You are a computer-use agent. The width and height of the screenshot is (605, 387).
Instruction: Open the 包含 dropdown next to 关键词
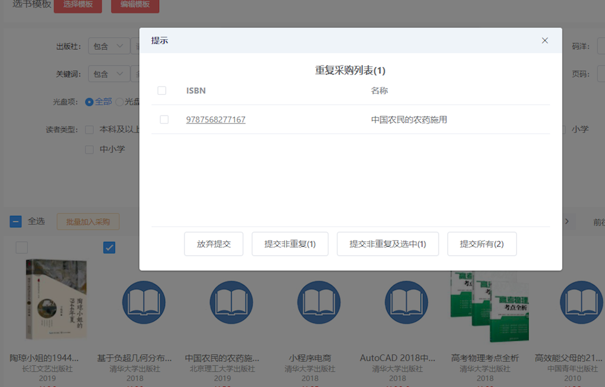pos(108,73)
